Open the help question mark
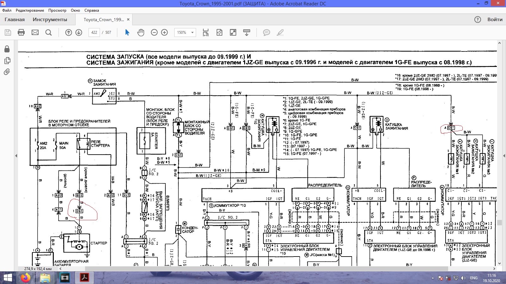Screen dimensions: 506x284 478,19
